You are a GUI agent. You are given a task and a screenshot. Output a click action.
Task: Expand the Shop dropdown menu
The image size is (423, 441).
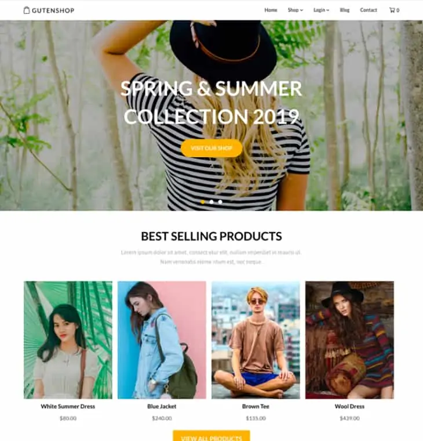(295, 10)
